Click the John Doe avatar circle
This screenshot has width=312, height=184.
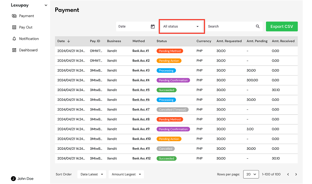point(13,179)
